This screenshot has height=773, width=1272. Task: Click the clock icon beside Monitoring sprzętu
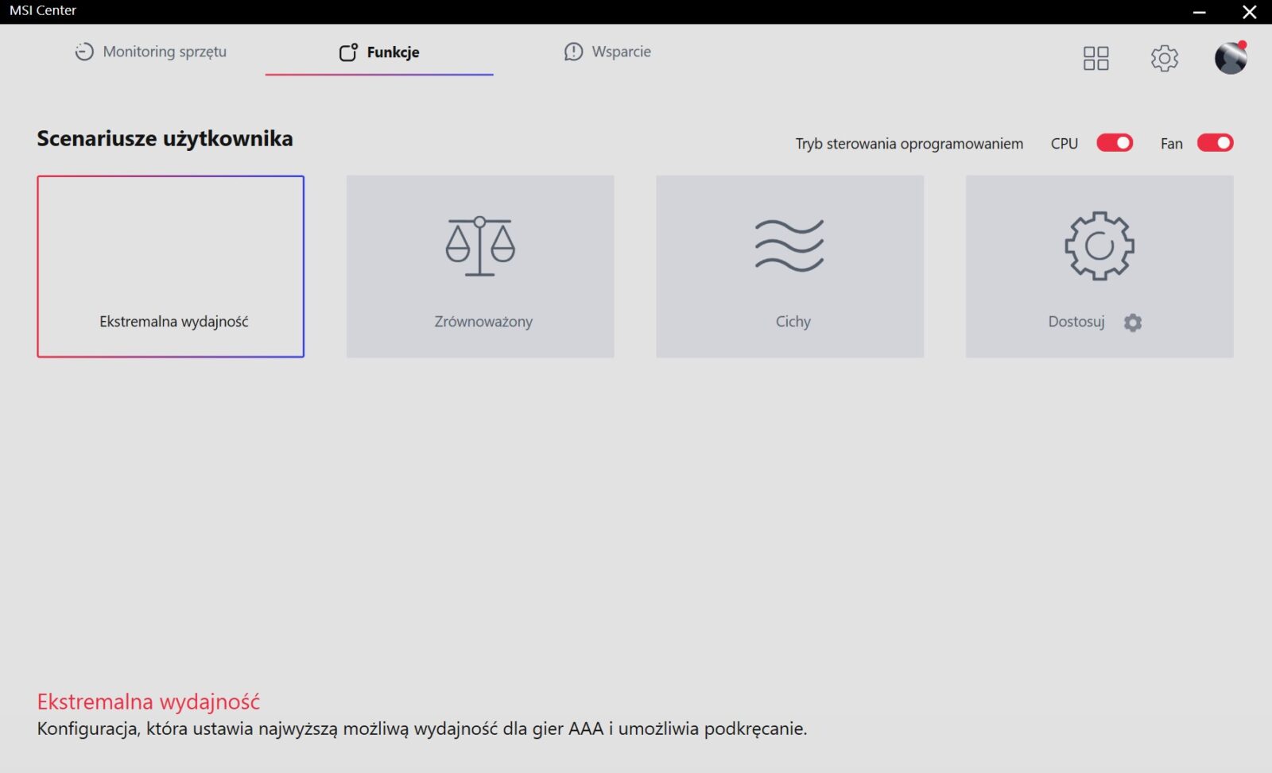coord(84,52)
